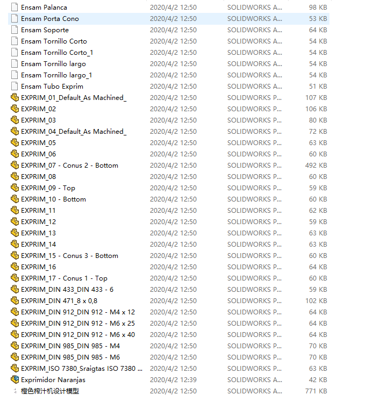Select file name EXPRIM_DIN 912_DIN 912 - M6 x 25

click(x=78, y=324)
